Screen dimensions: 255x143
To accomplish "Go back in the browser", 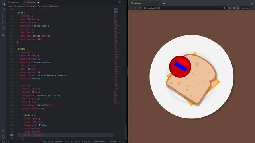I will coord(131,8).
